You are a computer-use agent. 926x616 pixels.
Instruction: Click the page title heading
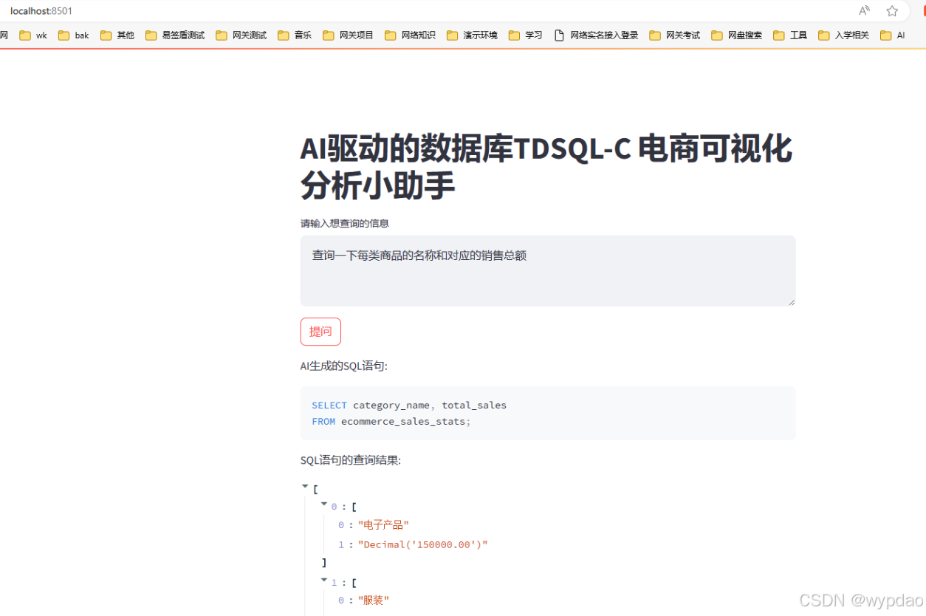(x=546, y=167)
